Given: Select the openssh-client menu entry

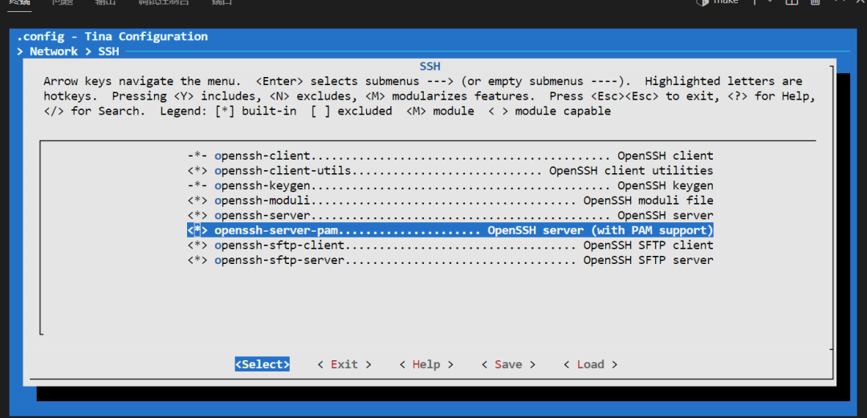Looking at the screenshot, I should (450, 156).
